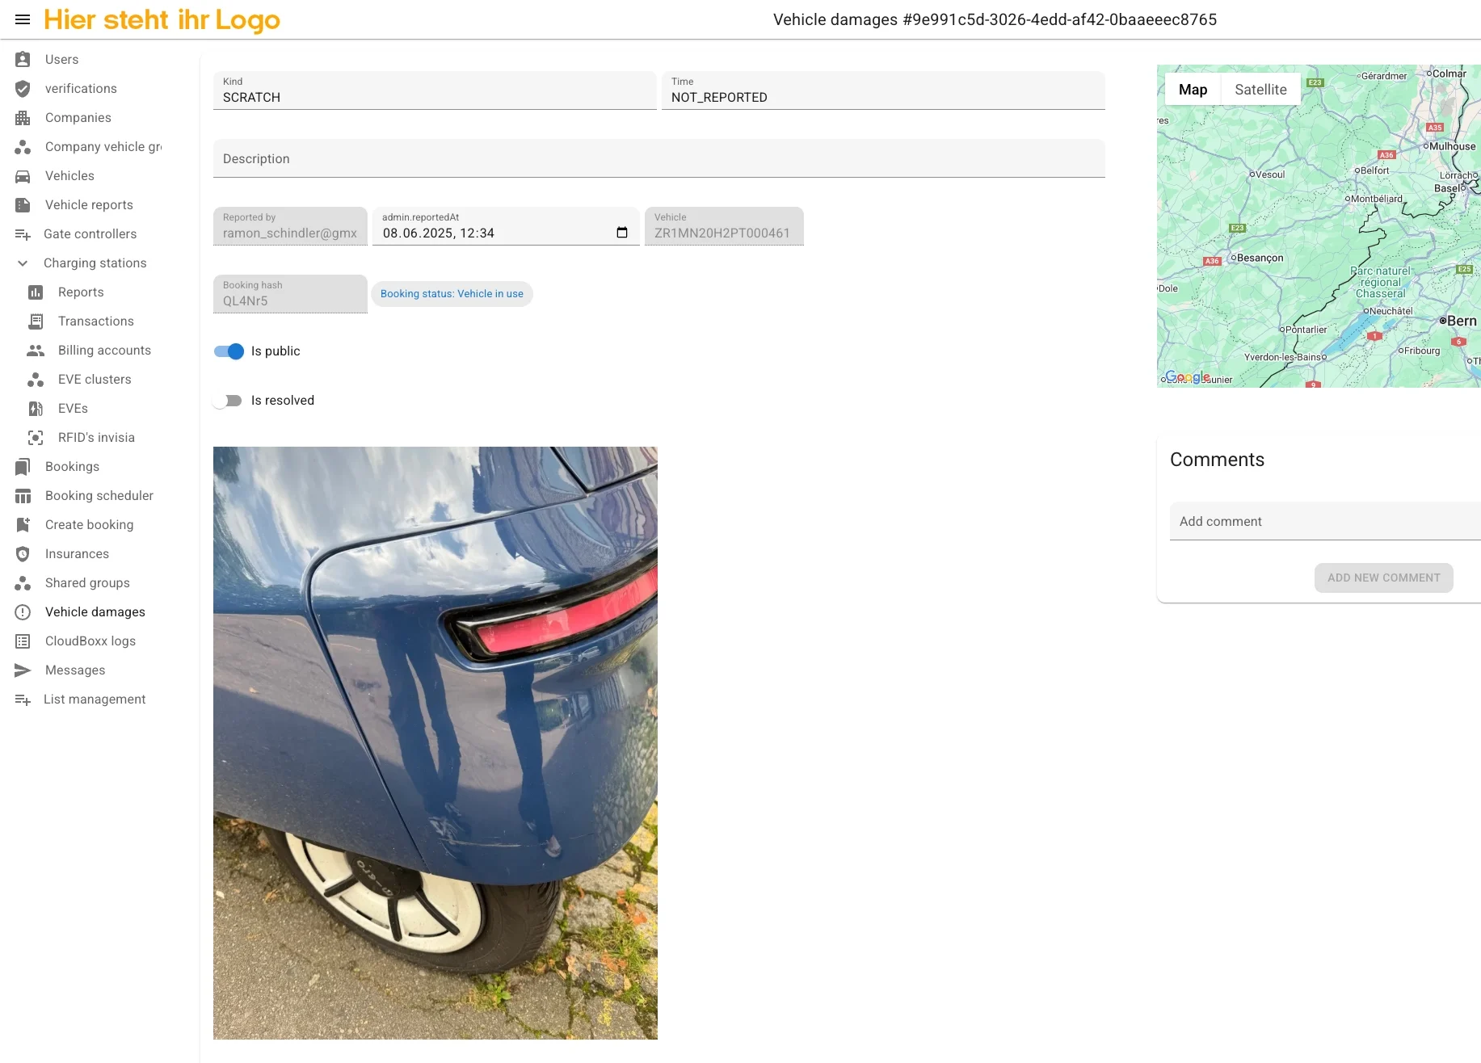Click the ADD NEW COMMENT button
This screenshot has width=1481, height=1063.
(x=1383, y=578)
